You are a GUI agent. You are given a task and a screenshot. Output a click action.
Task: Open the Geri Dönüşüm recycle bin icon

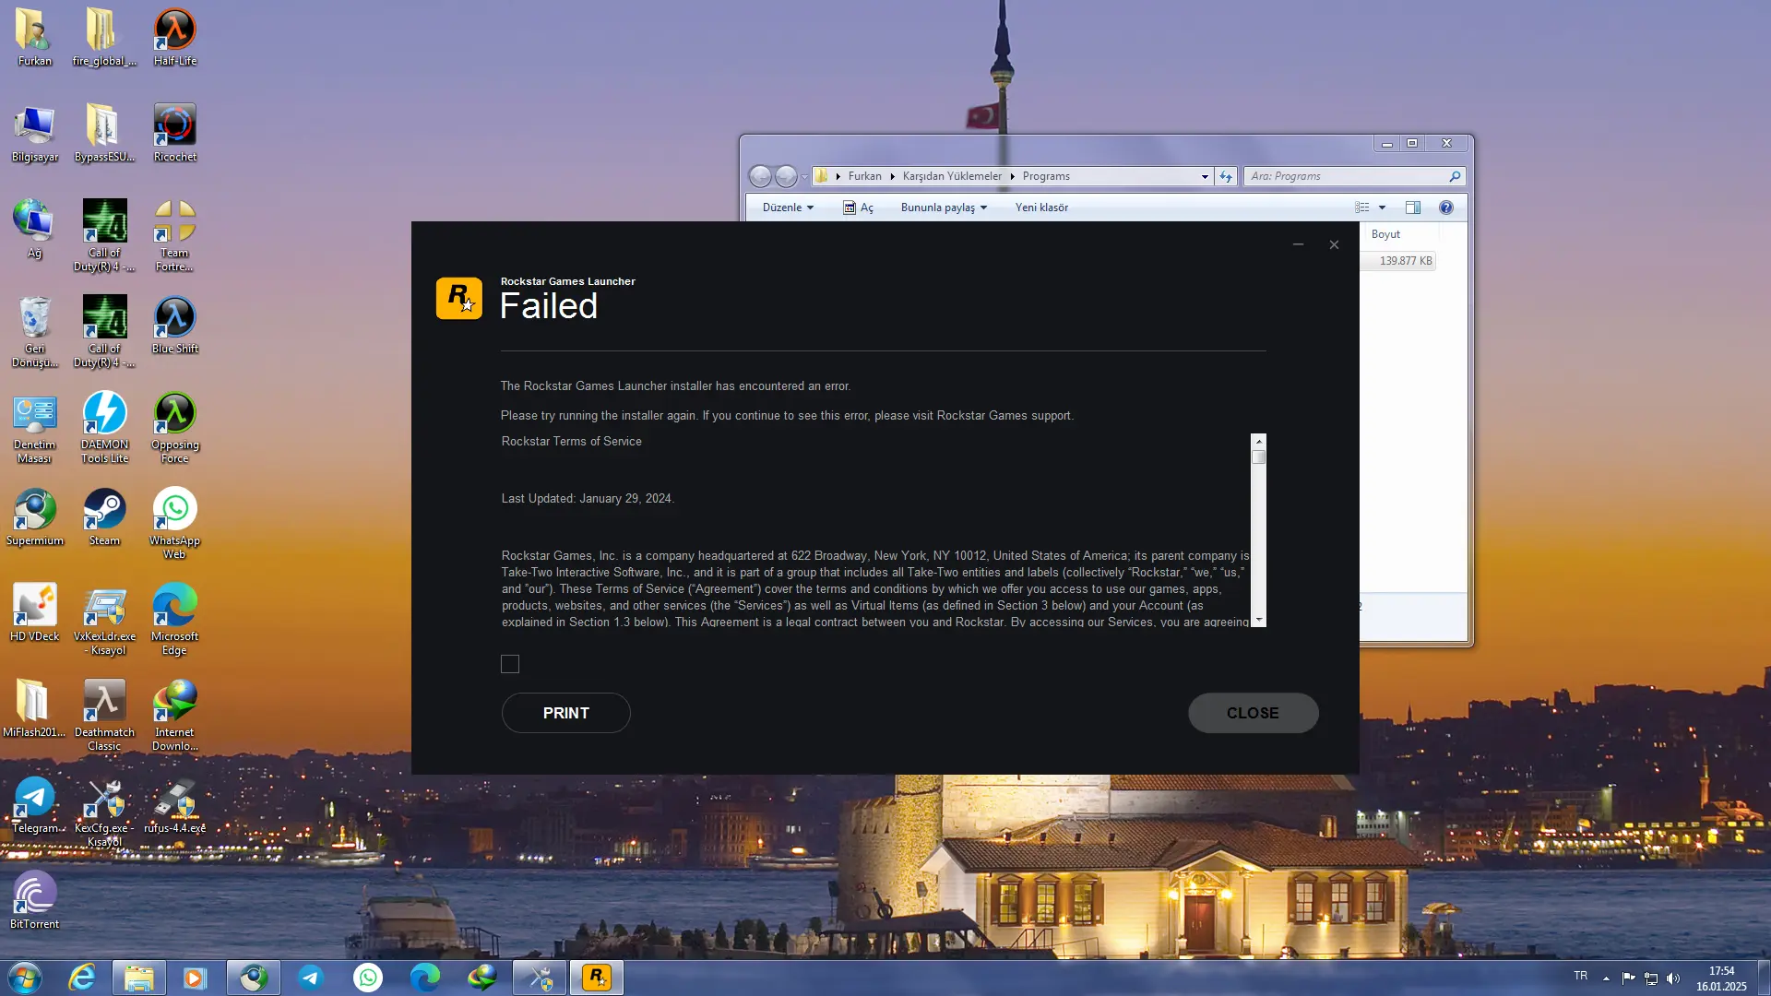(x=35, y=332)
